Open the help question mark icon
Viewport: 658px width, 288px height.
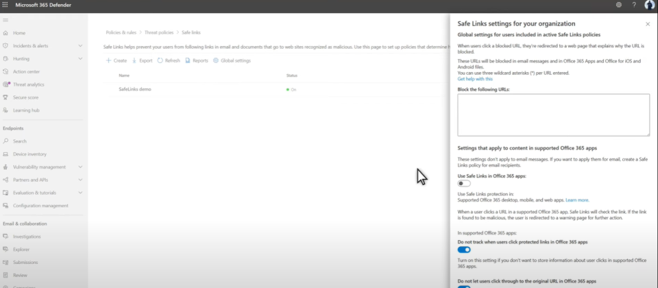click(634, 5)
